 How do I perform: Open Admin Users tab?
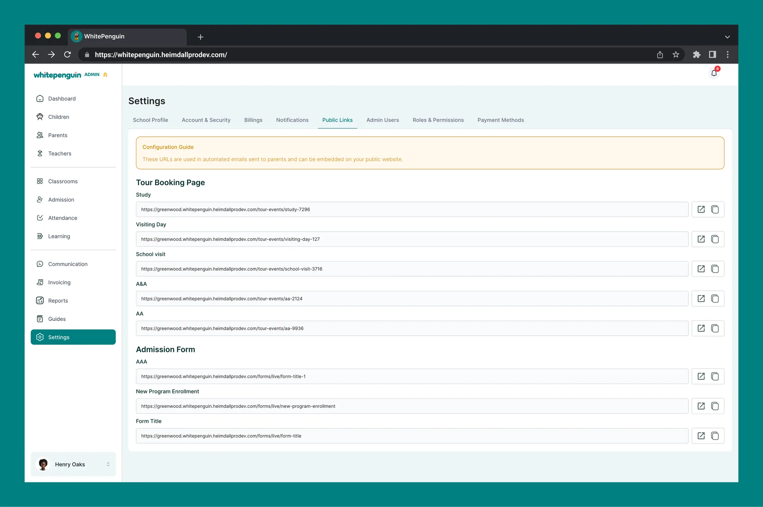pos(382,120)
